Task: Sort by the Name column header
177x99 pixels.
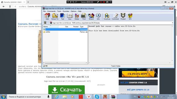Action: [51, 27]
